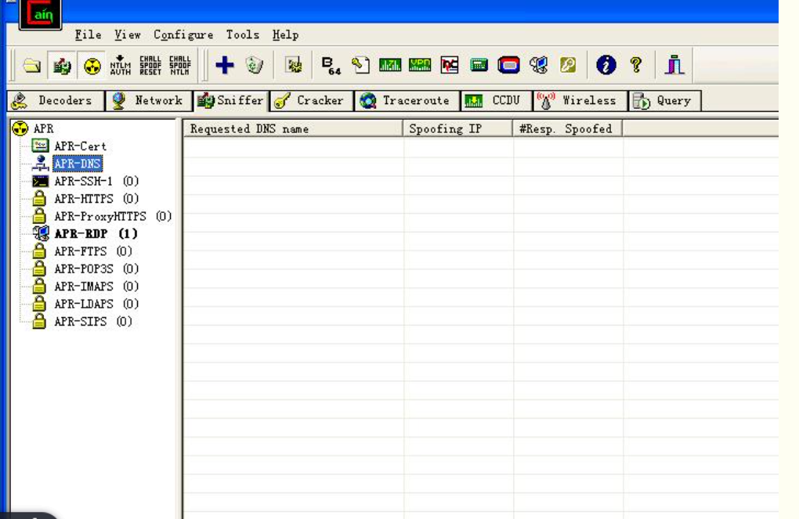Open the Query tab
The height and width of the screenshot is (519, 799).
(664, 101)
